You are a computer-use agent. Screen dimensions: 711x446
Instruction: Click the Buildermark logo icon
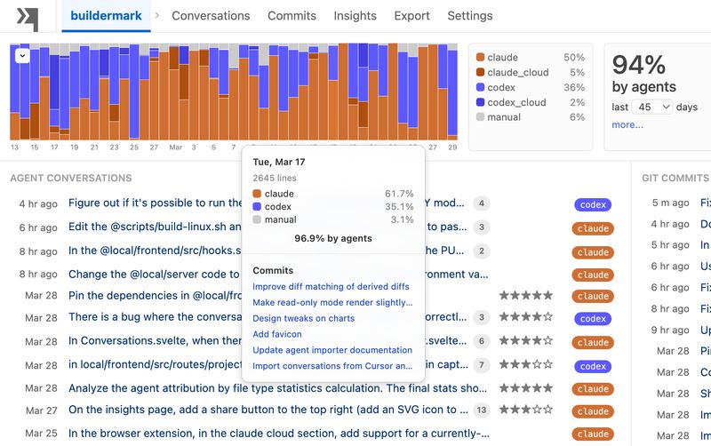pyautogui.click(x=28, y=17)
